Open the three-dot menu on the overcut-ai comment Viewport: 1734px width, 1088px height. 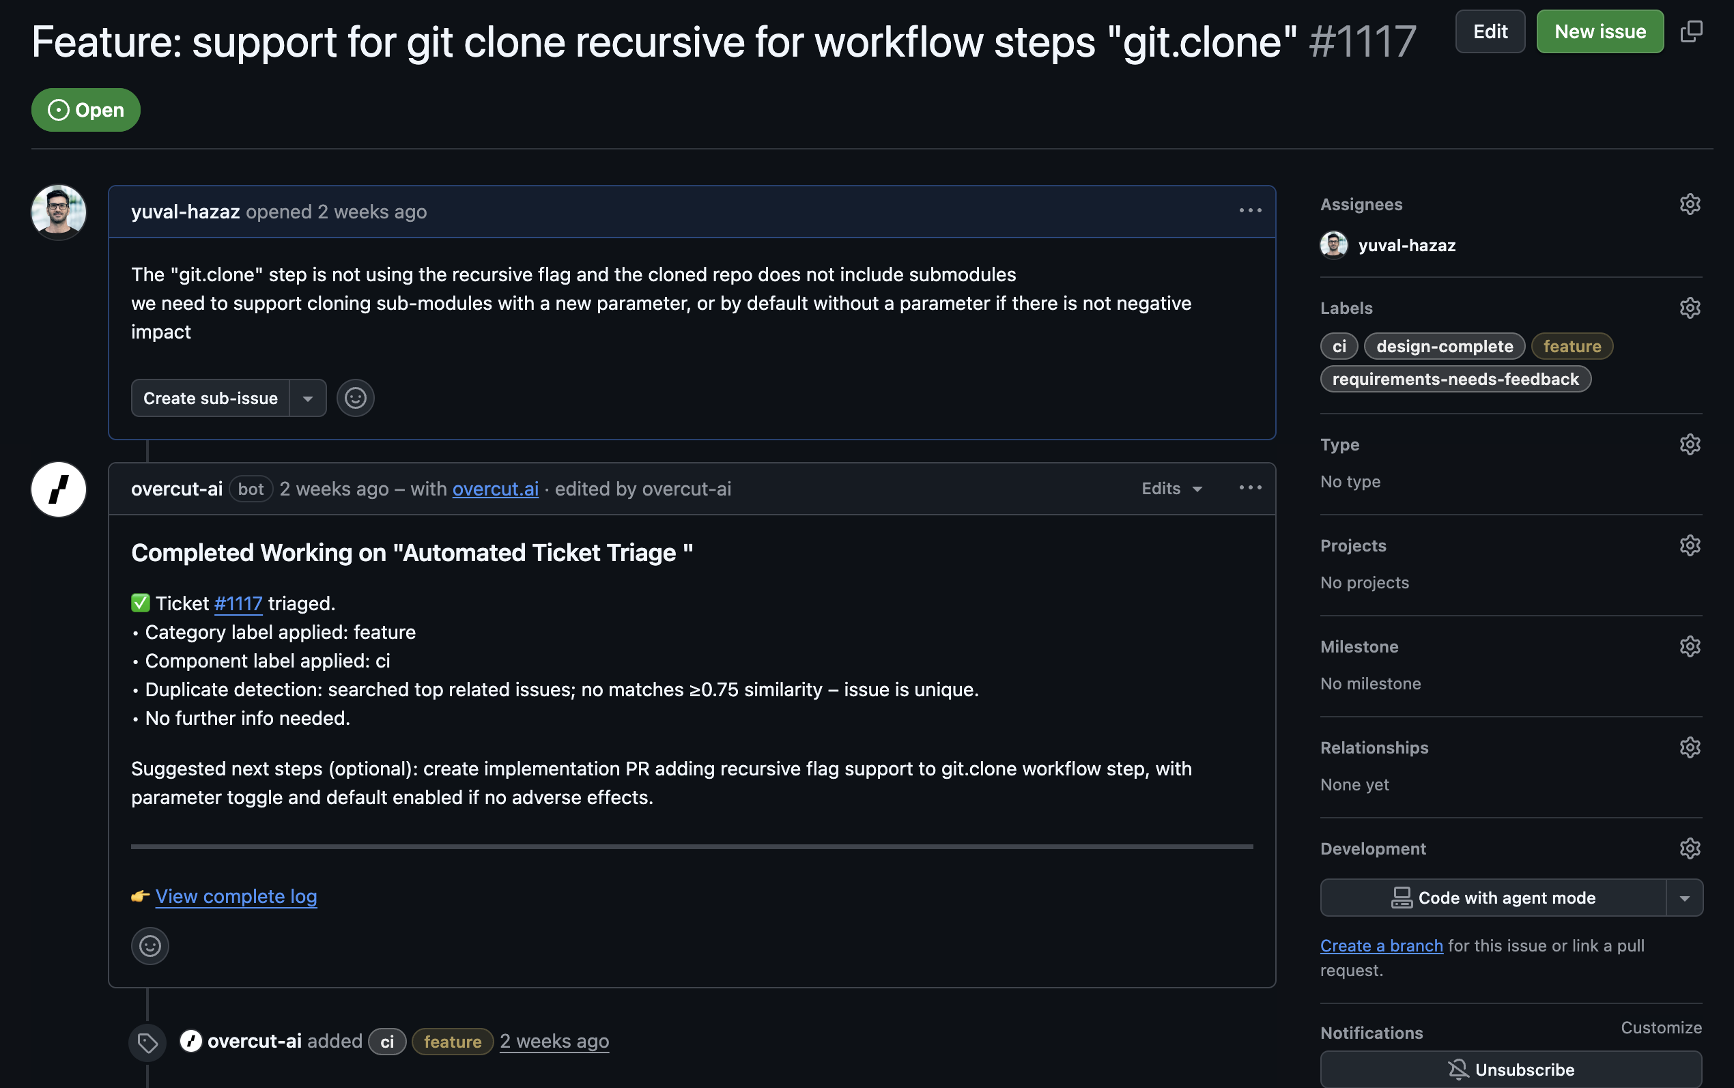[x=1250, y=488]
